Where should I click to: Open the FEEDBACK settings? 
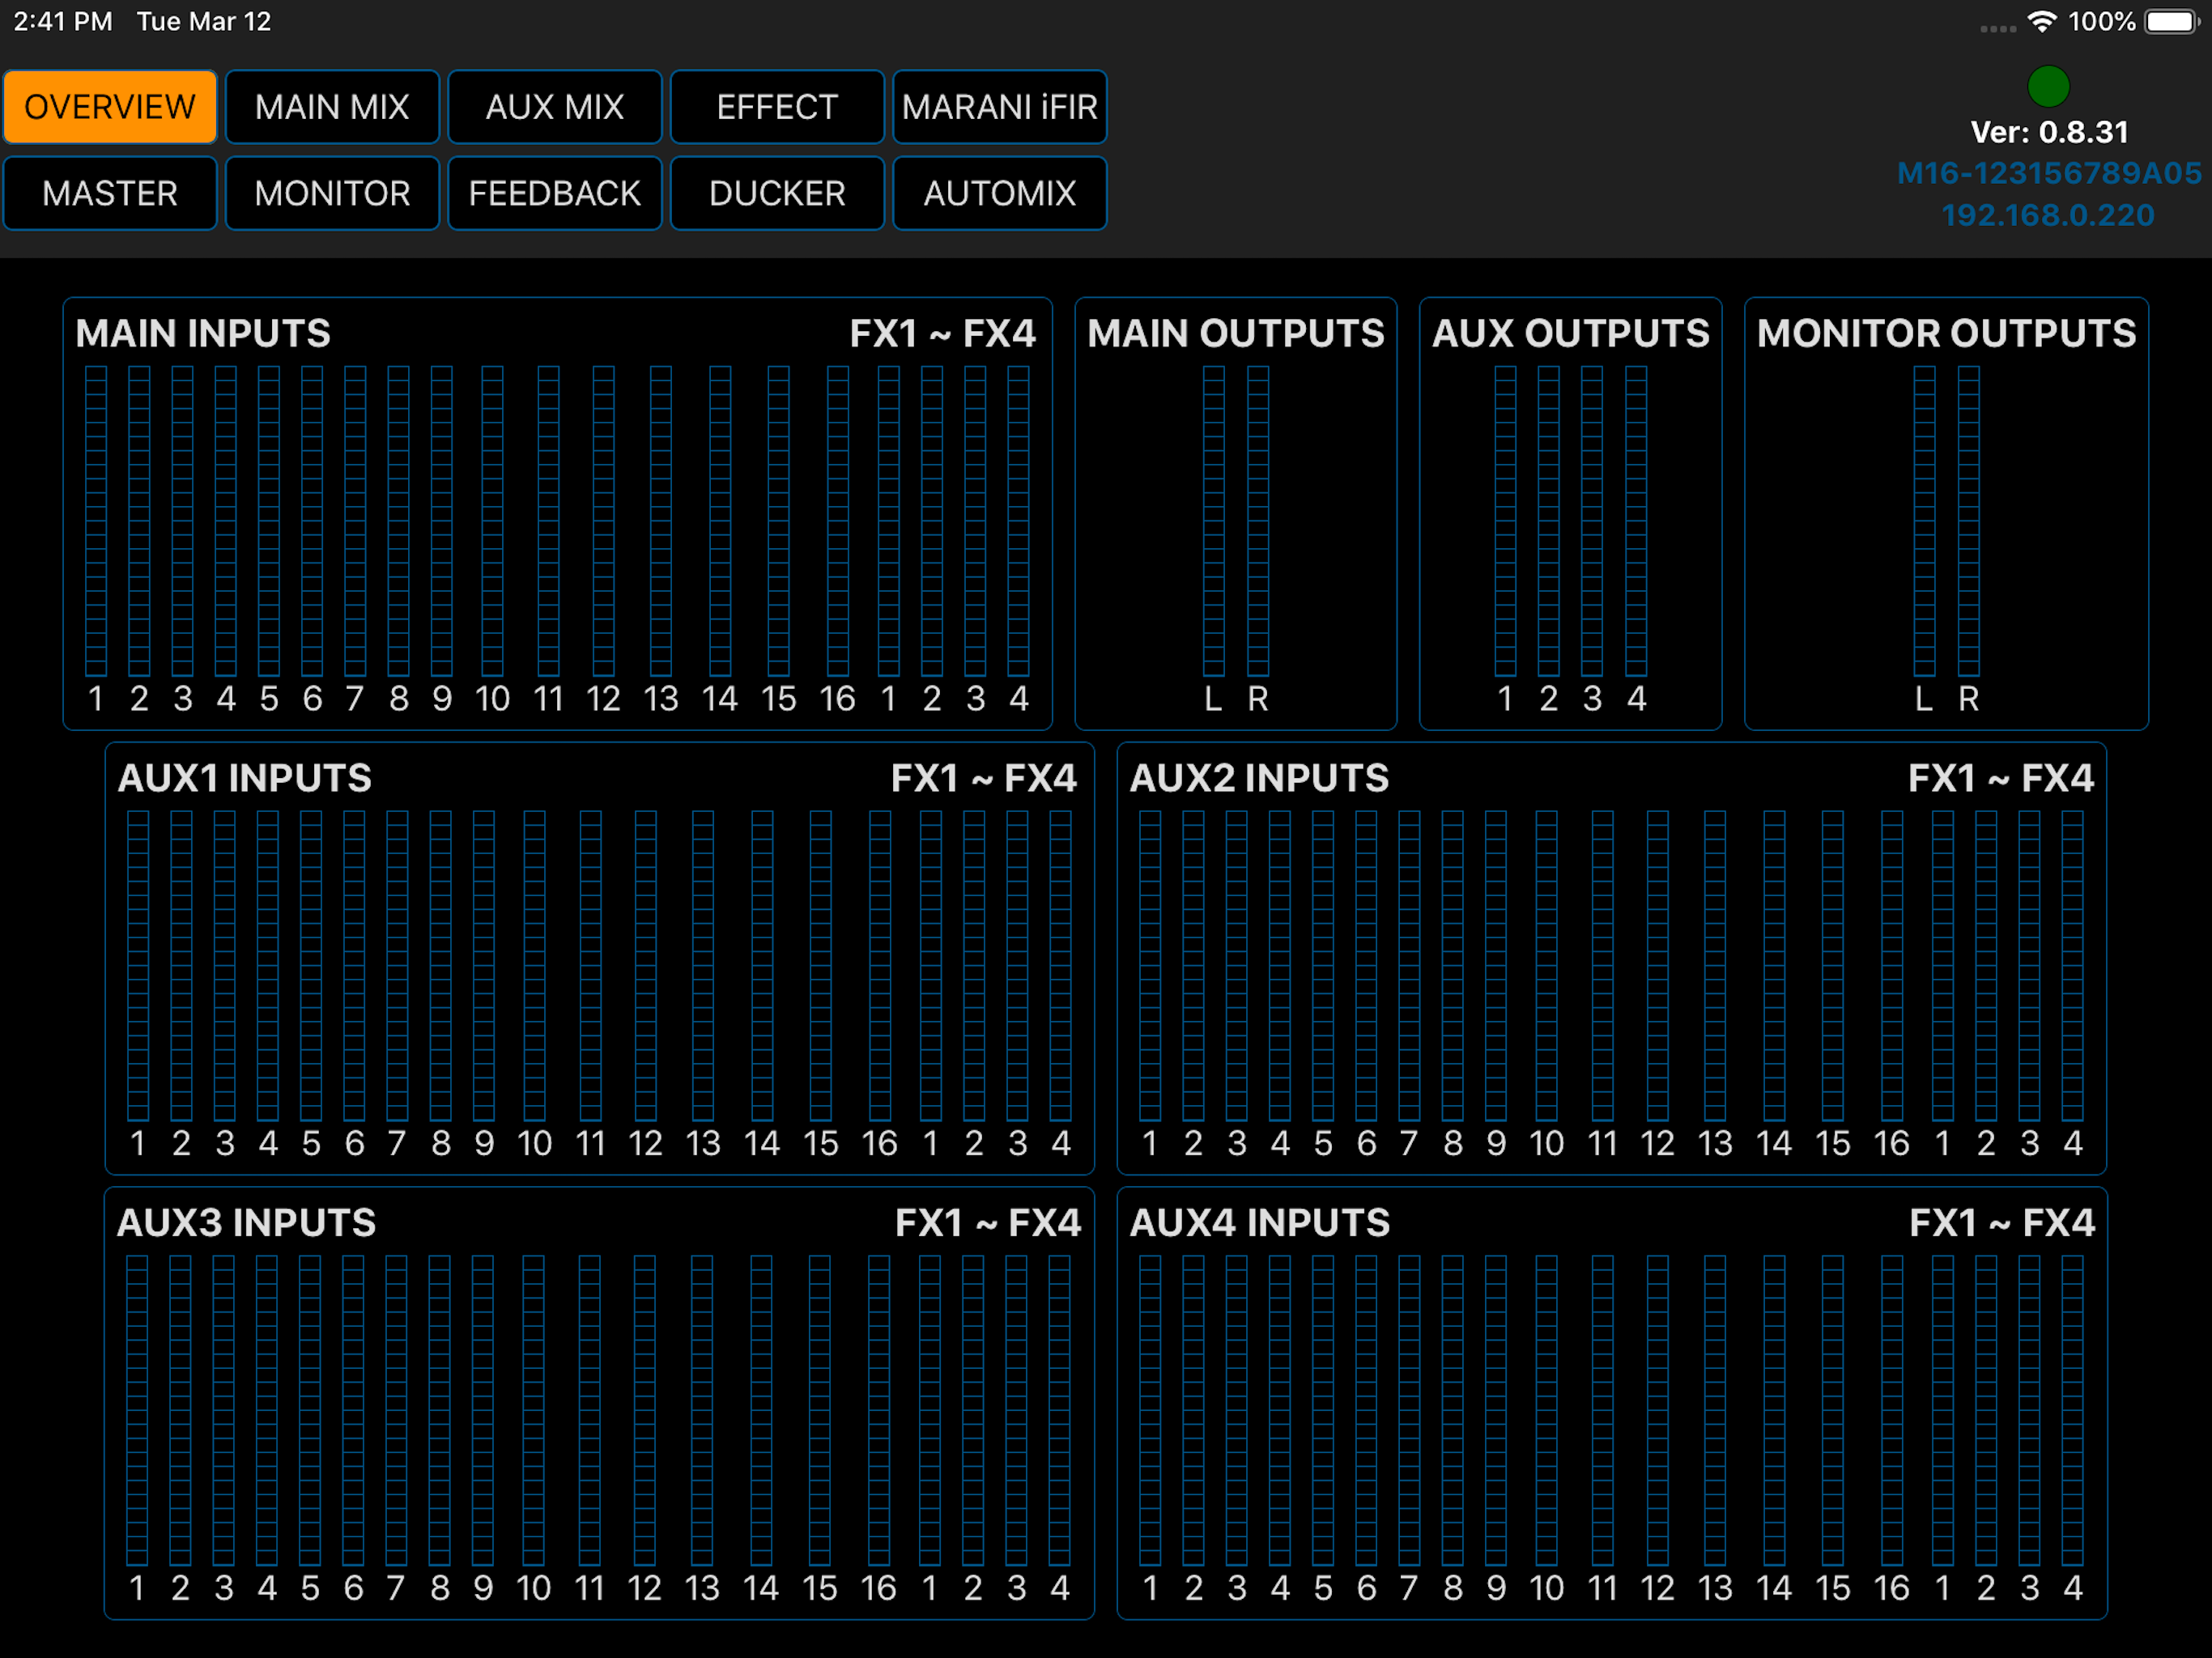click(555, 193)
